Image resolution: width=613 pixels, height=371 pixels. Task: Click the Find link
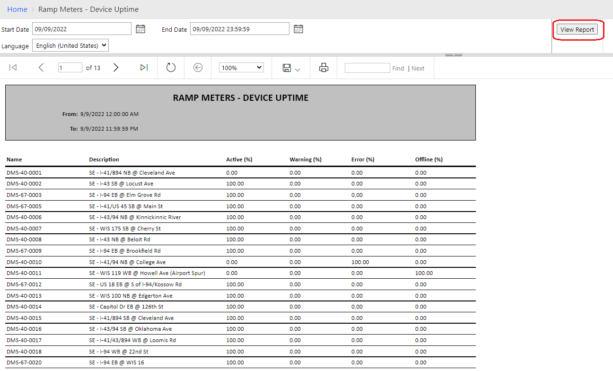pos(398,68)
